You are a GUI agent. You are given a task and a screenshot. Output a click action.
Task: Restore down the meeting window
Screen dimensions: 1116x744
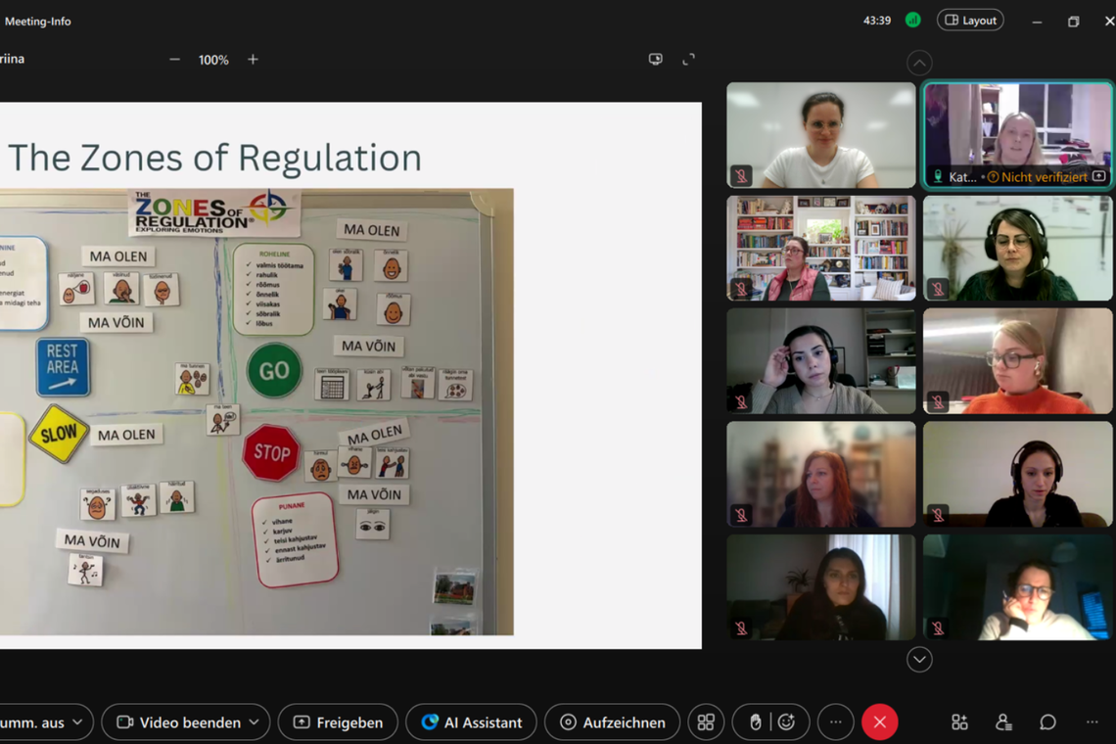pos(1073,22)
